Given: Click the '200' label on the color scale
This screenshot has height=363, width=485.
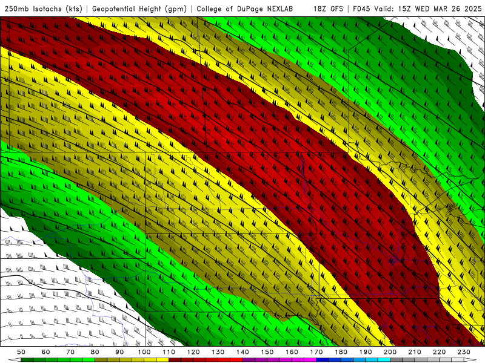Looking at the screenshot, I should 390,352.
